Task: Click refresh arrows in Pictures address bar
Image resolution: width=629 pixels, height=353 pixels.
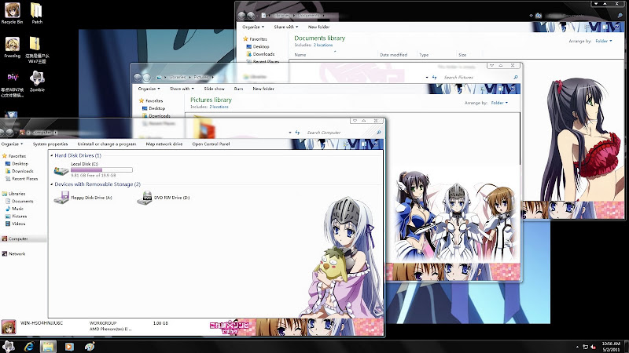Action: 434,77
